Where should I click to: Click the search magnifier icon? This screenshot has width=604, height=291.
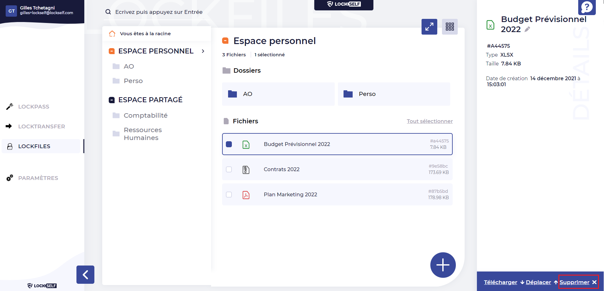[x=108, y=12]
